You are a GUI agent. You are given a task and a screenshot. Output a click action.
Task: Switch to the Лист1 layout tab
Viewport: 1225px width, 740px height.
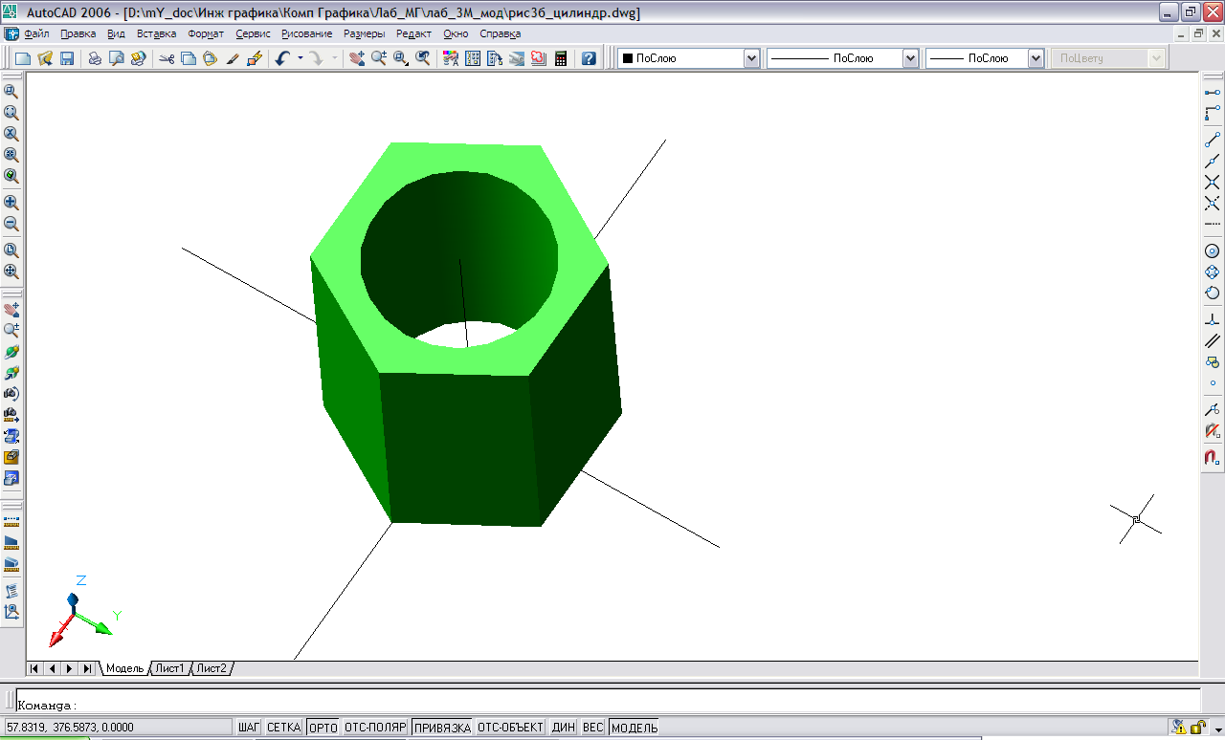(x=170, y=668)
